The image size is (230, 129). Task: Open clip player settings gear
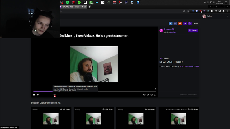point(144,95)
